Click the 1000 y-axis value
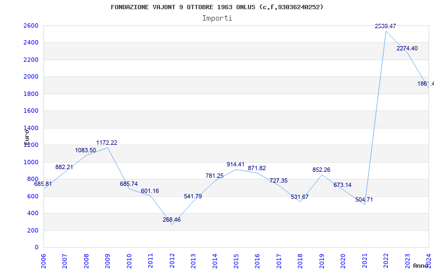 [31, 162]
